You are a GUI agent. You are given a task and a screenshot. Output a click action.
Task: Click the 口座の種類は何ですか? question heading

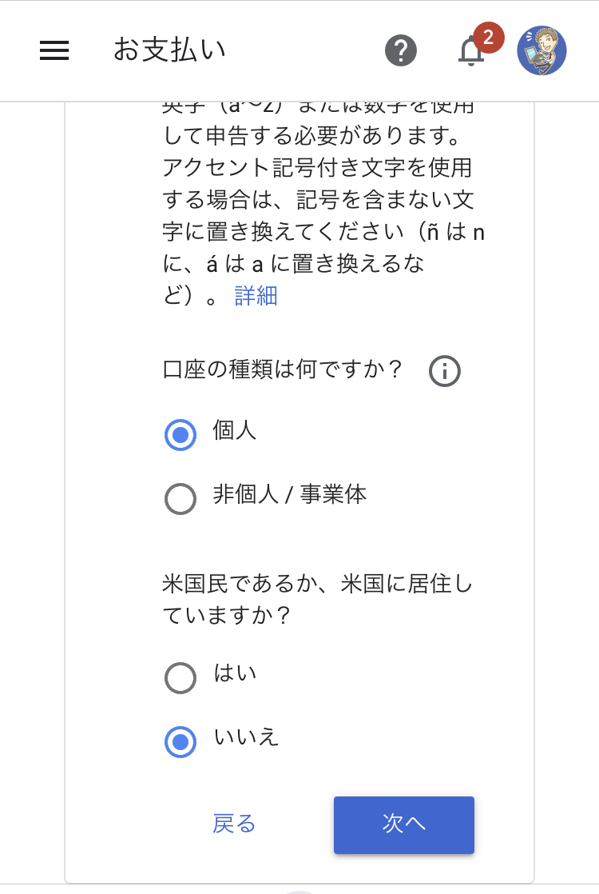coord(283,369)
